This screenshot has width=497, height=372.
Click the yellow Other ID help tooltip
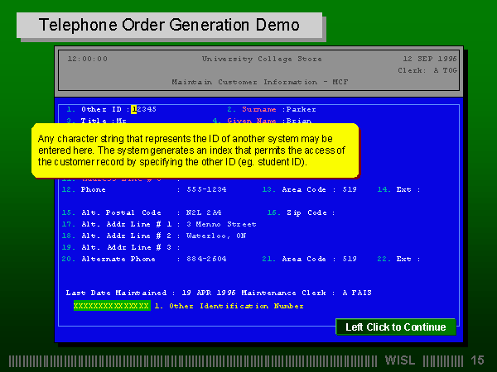(195, 150)
